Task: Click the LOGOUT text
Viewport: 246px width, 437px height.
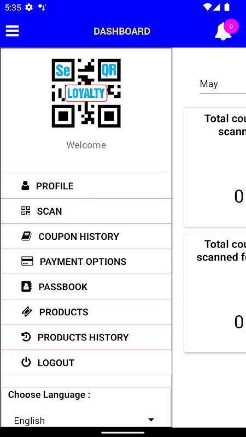Action: click(56, 363)
